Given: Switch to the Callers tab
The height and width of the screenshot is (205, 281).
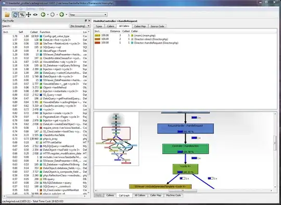Looking at the screenshot, I should click(110, 26).
